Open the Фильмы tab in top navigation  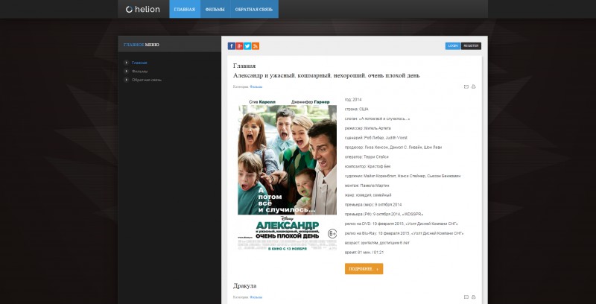[x=215, y=9]
